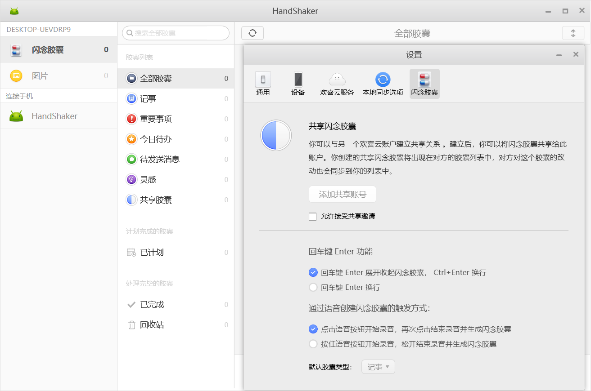Click the 计划完成的胶囊 section label
This screenshot has height=391, width=591.
click(x=149, y=231)
